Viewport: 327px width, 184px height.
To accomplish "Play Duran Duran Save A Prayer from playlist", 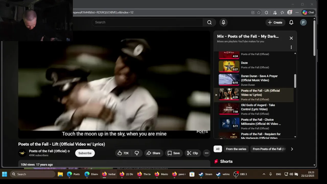I will 254,80.
